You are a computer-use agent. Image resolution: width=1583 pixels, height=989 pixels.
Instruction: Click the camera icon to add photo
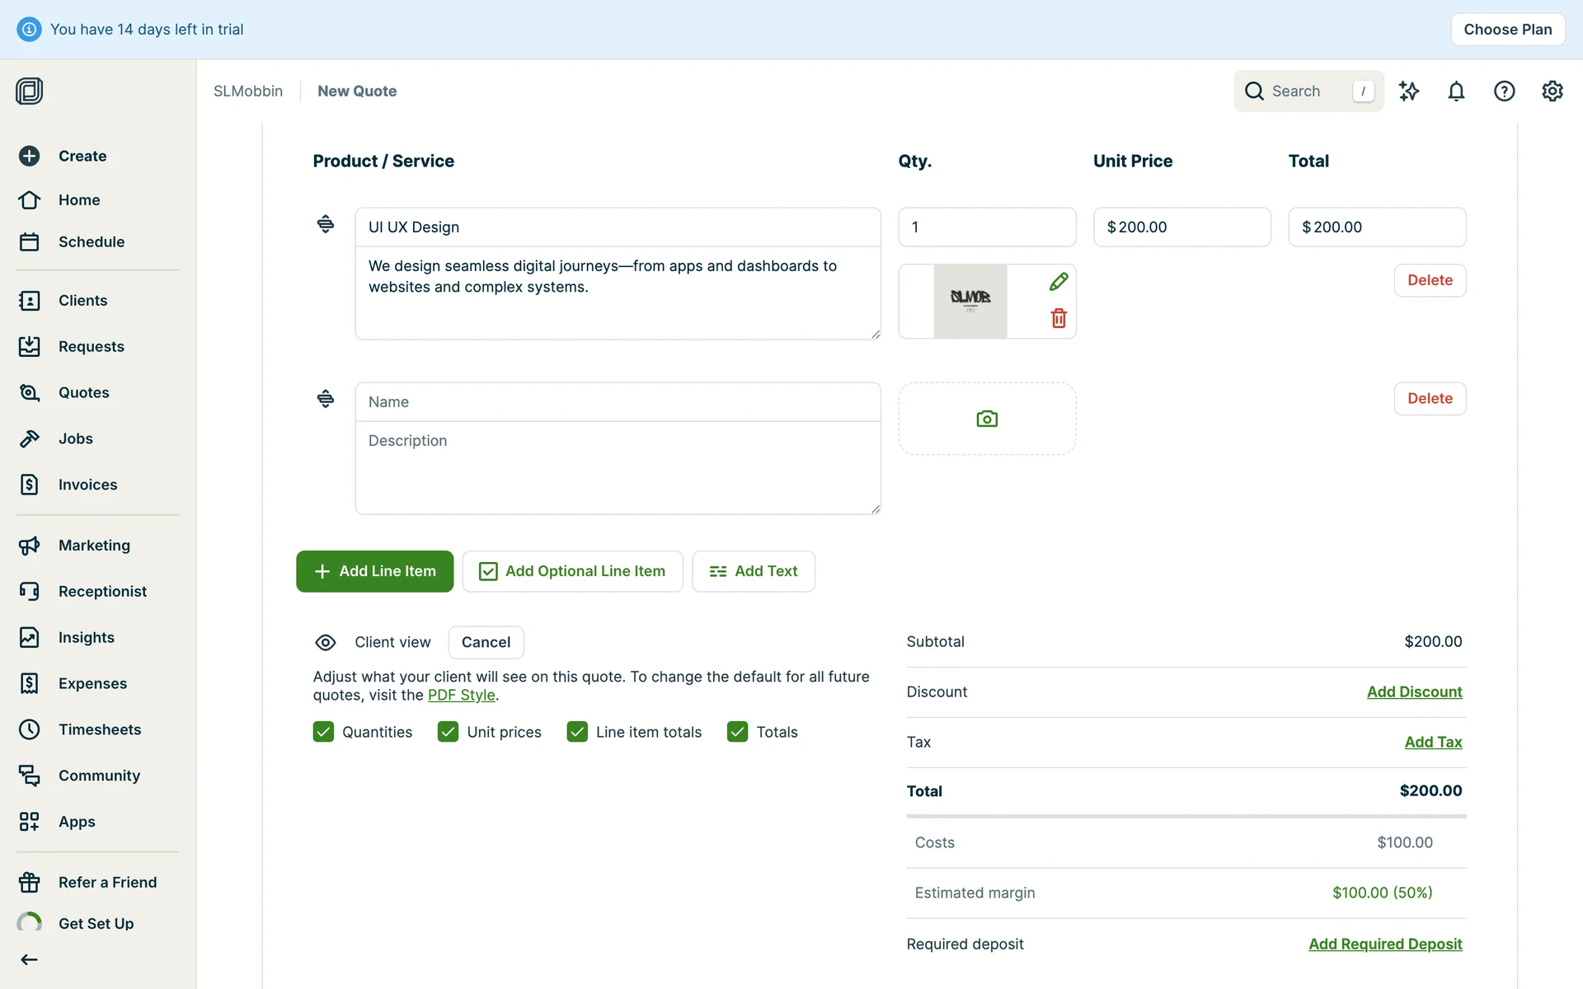coord(987,419)
